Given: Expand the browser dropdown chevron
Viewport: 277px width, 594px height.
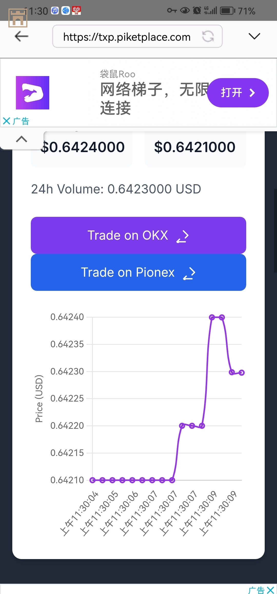Looking at the screenshot, I should 254,36.
